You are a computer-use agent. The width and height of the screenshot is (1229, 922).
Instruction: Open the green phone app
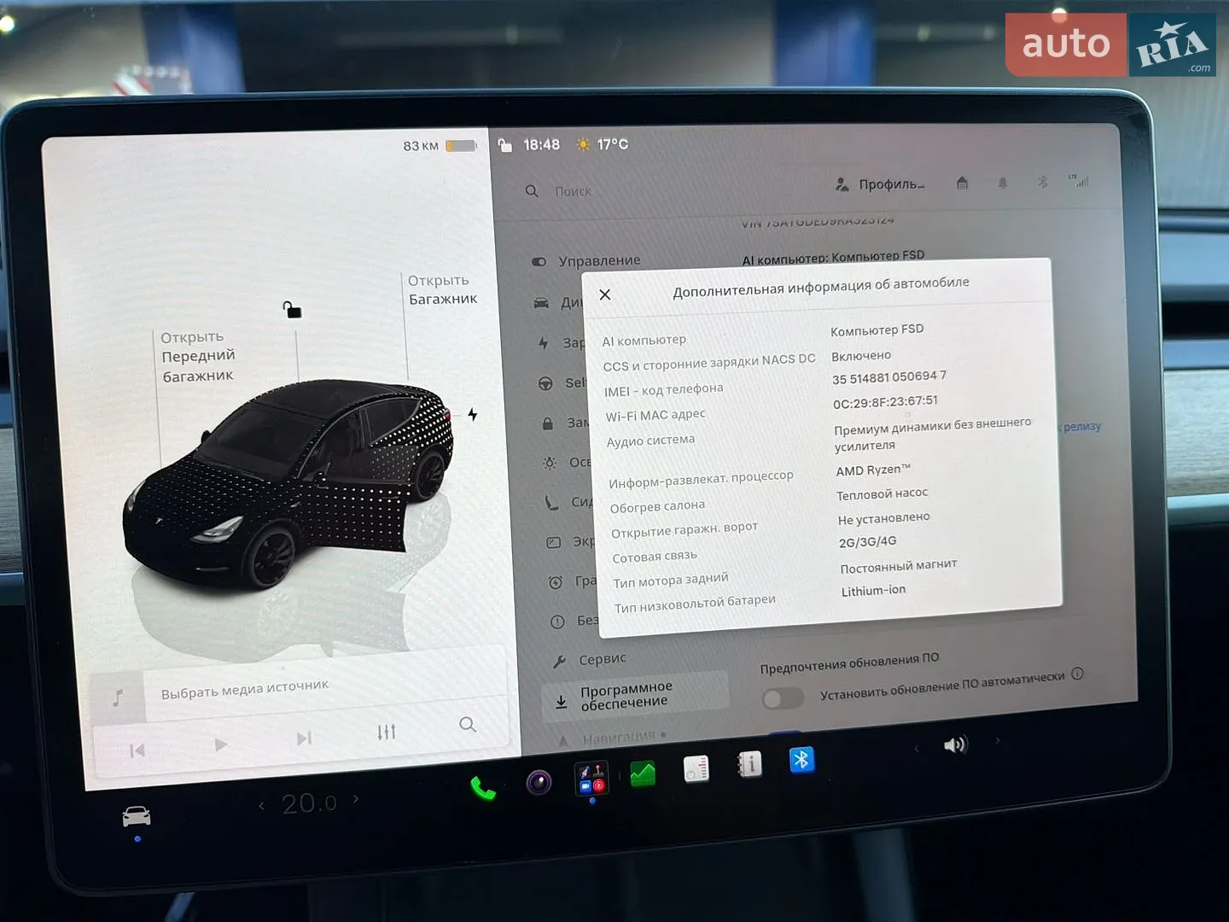click(483, 787)
